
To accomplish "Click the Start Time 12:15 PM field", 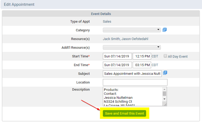I will 142,56.
